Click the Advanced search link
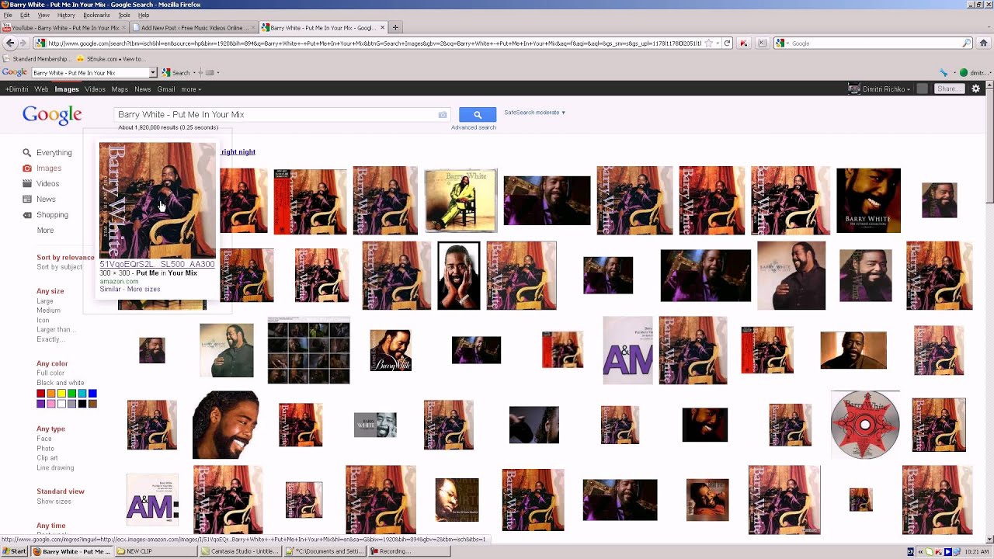Image resolution: width=994 pixels, height=559 pixels. click(474, 127)
